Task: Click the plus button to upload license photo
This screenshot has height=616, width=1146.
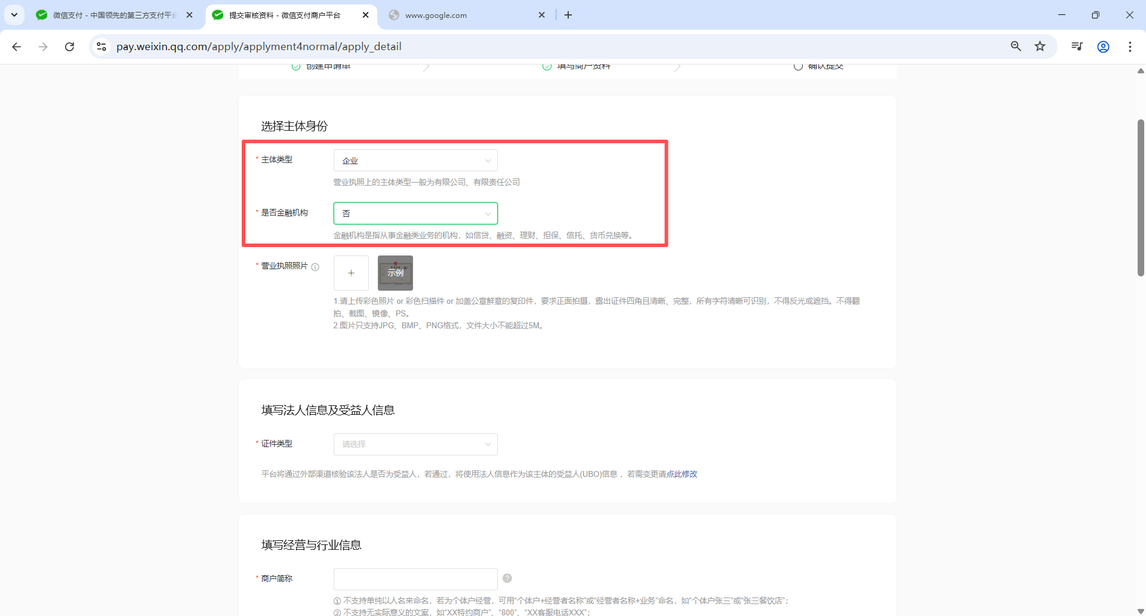Action: pos(351,273)
